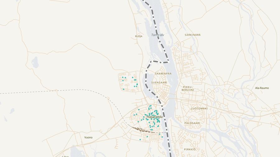Click the LUOTOMÄKI district label
The image size is (280, 157).
(199, 109)
